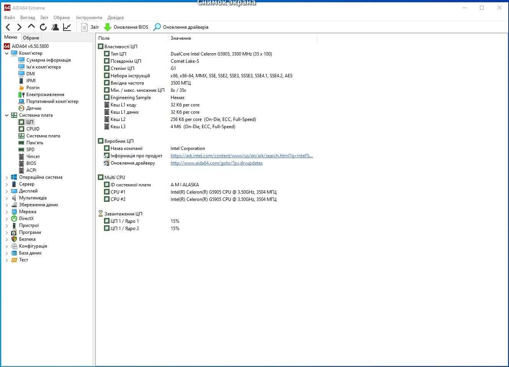Open the user profile icon in toolbar
The height and width of the screenshot is (367, 509).
55,27
